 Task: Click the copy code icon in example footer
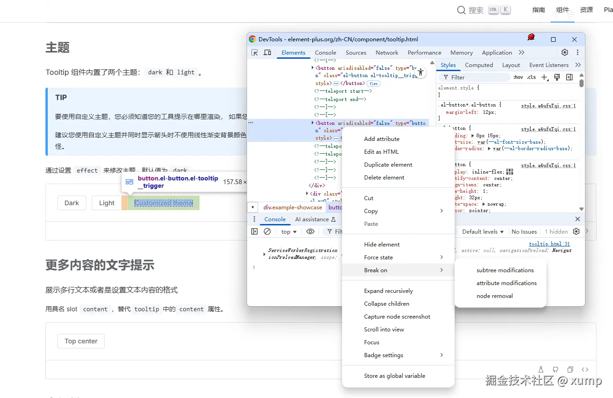(570, 370)
